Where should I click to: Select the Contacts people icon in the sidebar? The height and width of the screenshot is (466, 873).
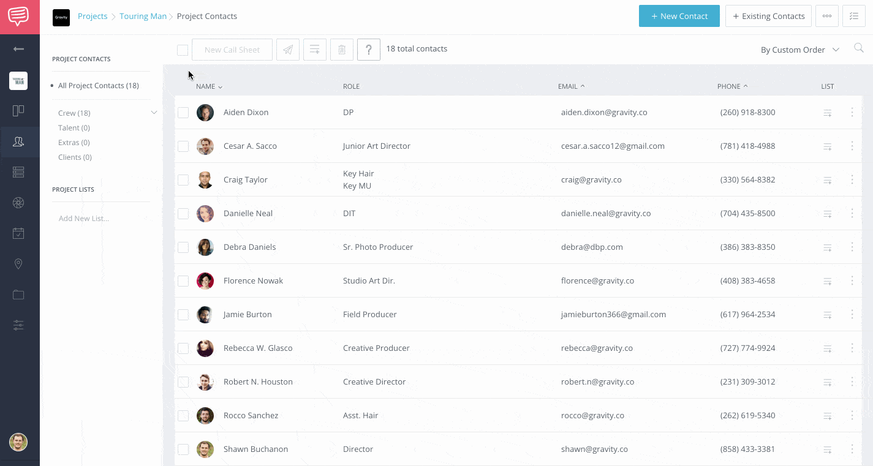(18, 142)
